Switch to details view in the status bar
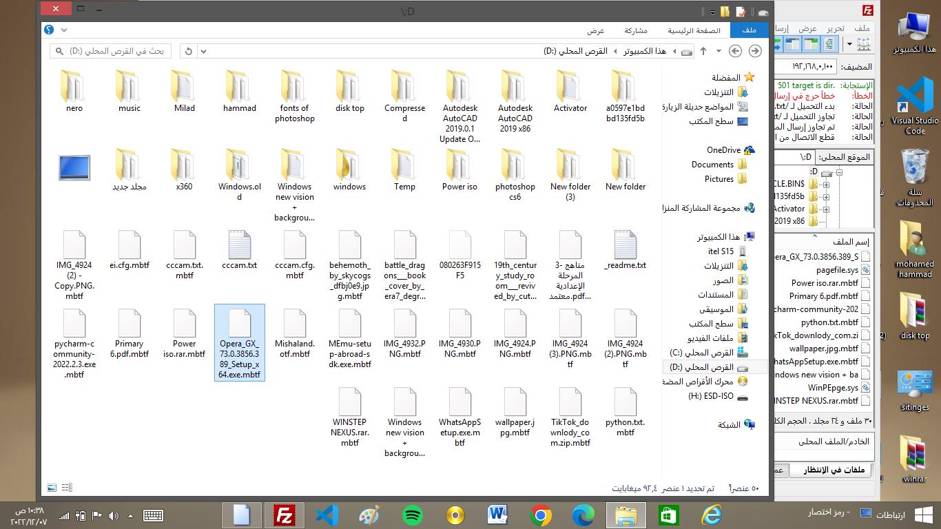 (x=67, y=488)
